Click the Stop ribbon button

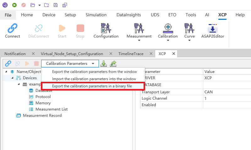(80, 31)
